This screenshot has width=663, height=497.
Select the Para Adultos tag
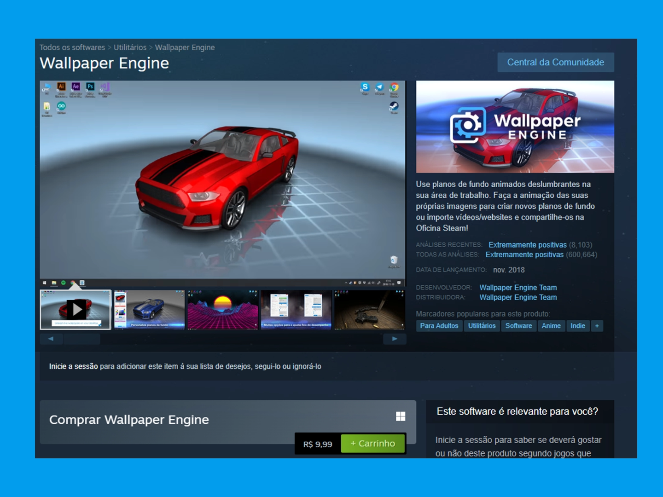point(439,326)
